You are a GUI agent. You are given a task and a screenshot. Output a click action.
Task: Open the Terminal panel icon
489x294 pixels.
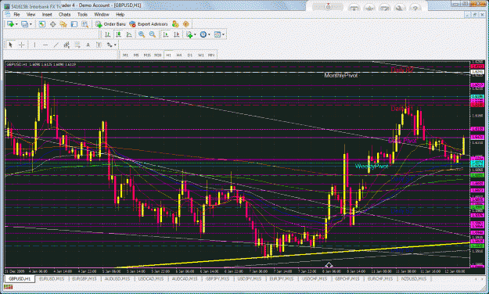coord(74,24)
